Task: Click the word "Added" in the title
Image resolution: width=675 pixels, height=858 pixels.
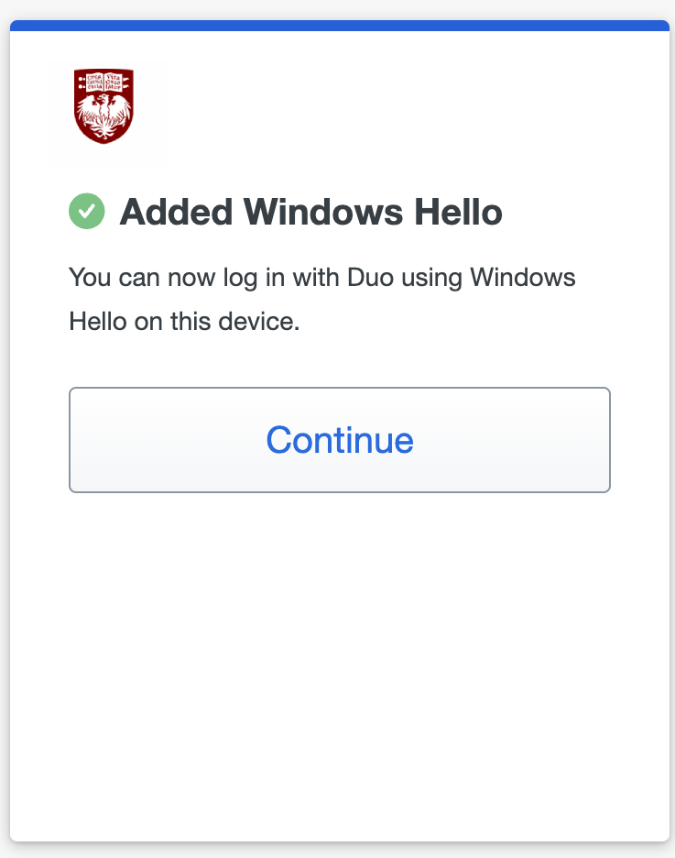Action: pos(174,213)
